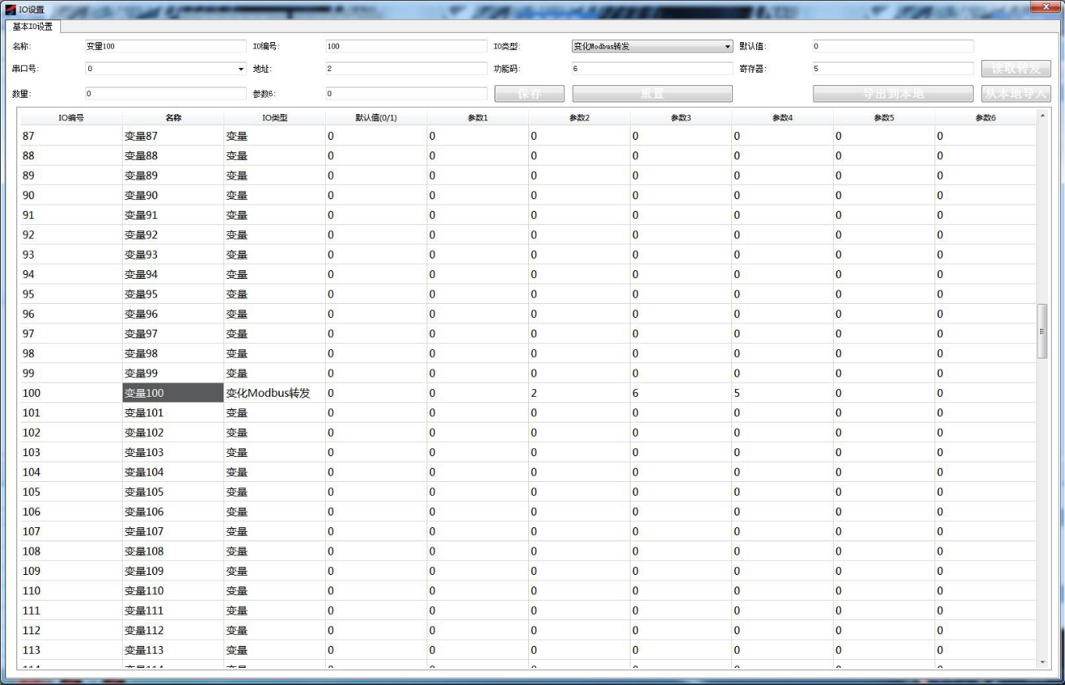Click the 功能码 input box
1065x685 pixels.
(x=652, y=69)
